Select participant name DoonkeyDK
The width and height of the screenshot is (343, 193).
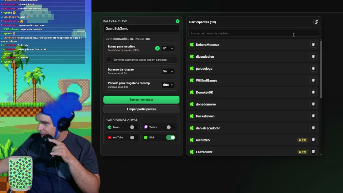204,92
